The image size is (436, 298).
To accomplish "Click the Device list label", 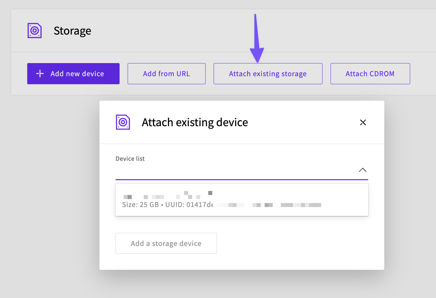I will 130,158.
